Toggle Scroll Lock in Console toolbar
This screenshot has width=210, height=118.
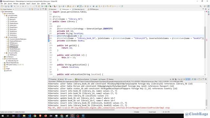(181, 79)
